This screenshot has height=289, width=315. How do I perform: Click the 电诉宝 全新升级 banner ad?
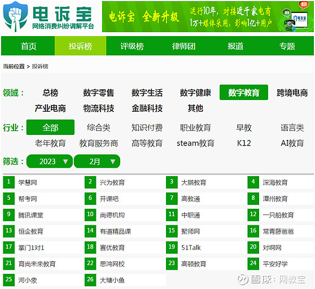[208, 17]
